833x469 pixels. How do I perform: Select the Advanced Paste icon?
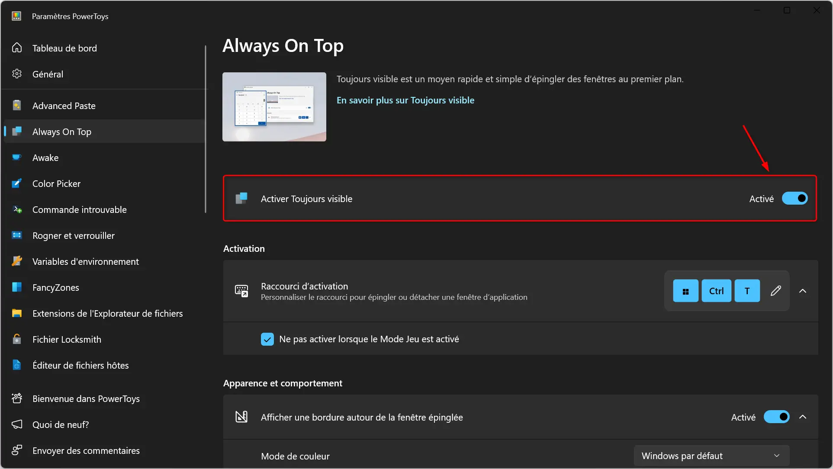[x=17, y=106]
